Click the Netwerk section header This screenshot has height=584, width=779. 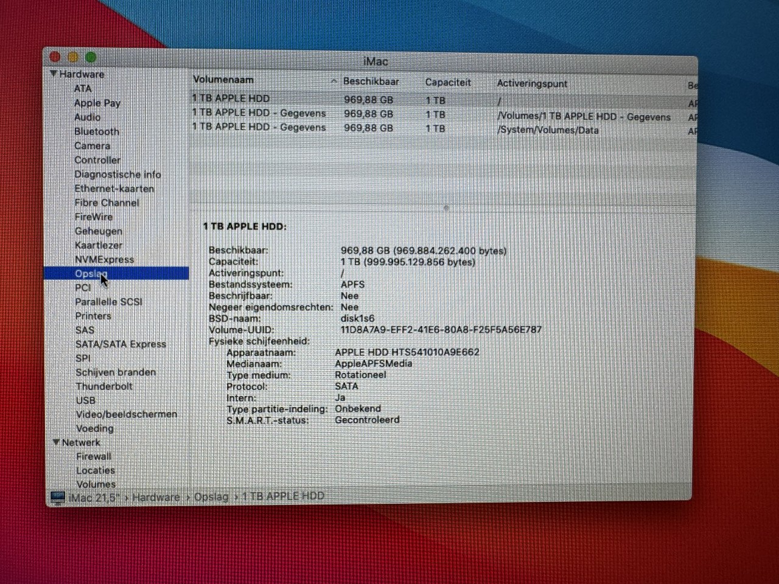(81, 442)
